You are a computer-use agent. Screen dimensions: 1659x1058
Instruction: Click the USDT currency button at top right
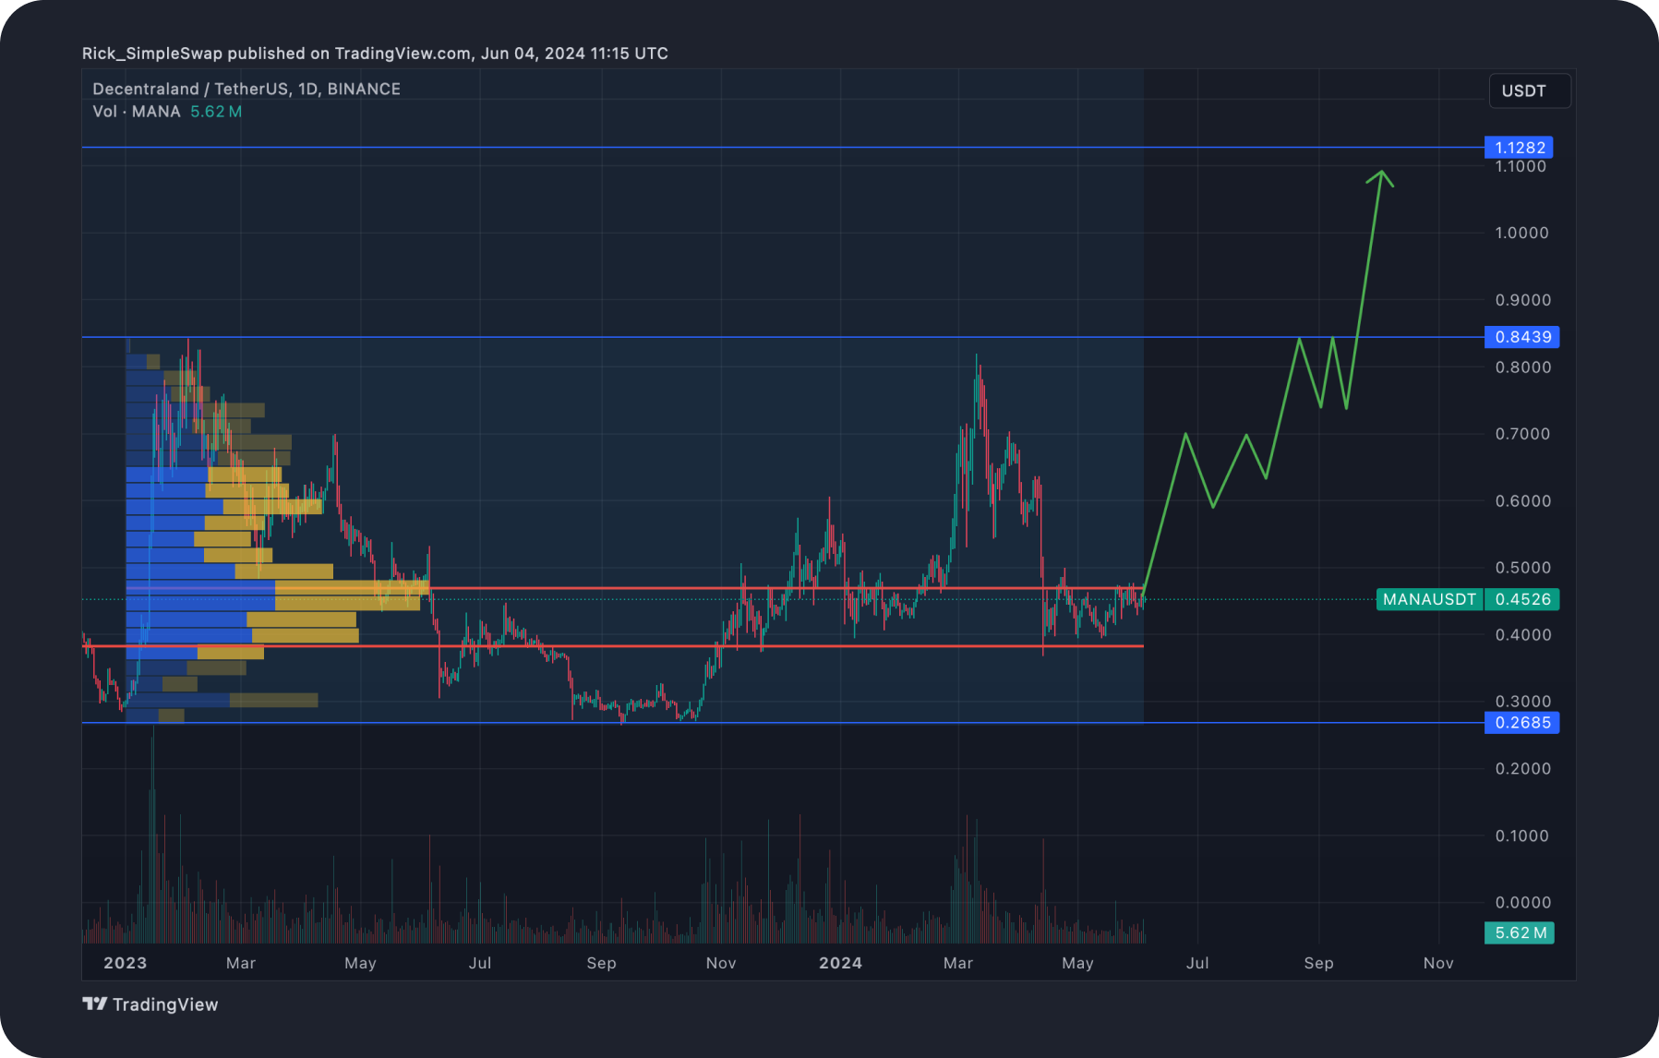pos(1529,90)
